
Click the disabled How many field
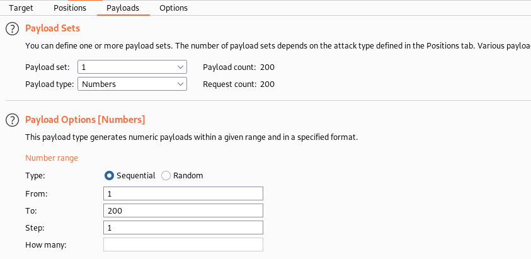click(x=183, y=245)
